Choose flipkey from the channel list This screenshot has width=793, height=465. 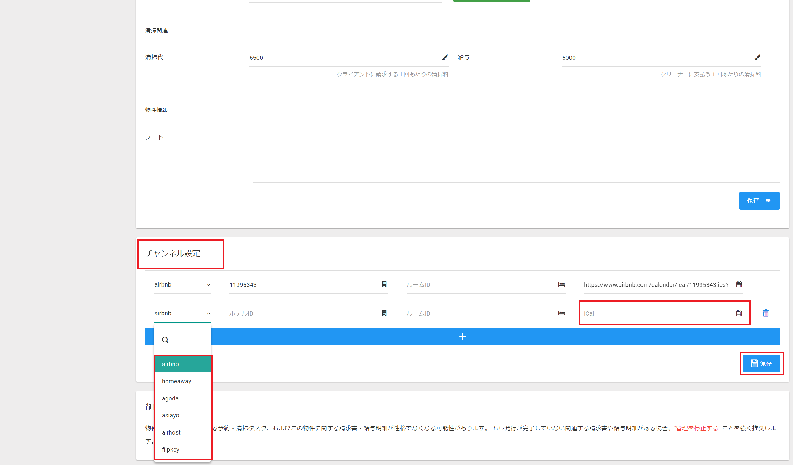171,450
